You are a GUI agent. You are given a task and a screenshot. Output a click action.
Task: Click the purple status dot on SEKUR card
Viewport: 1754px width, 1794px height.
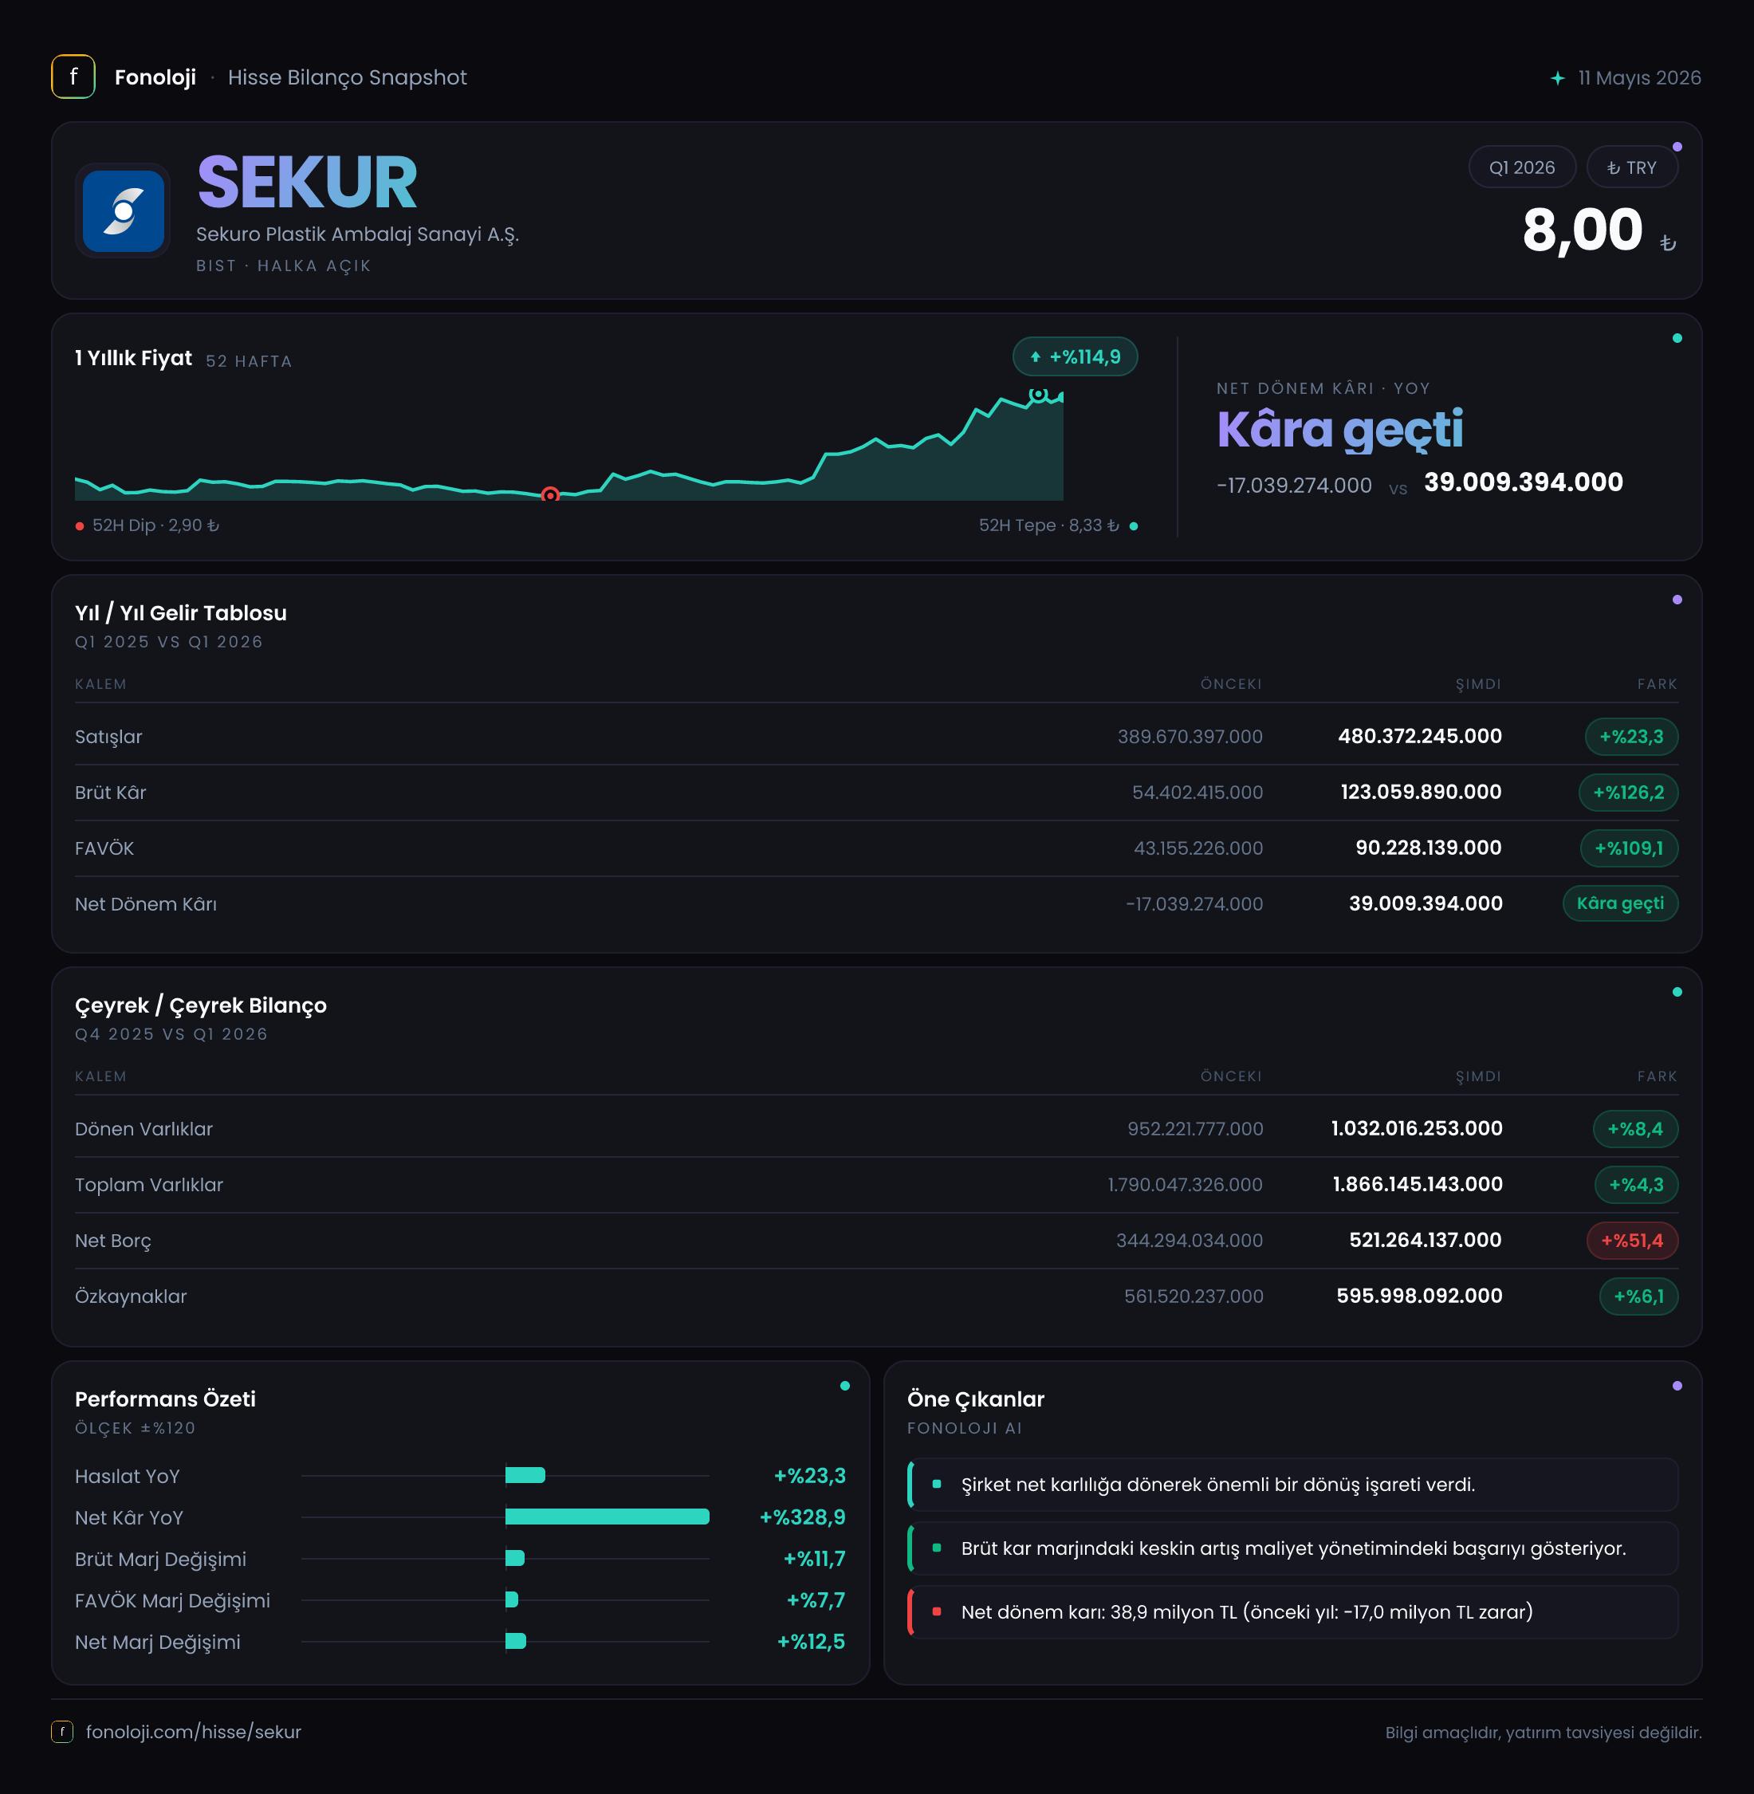pos(1677,148)
